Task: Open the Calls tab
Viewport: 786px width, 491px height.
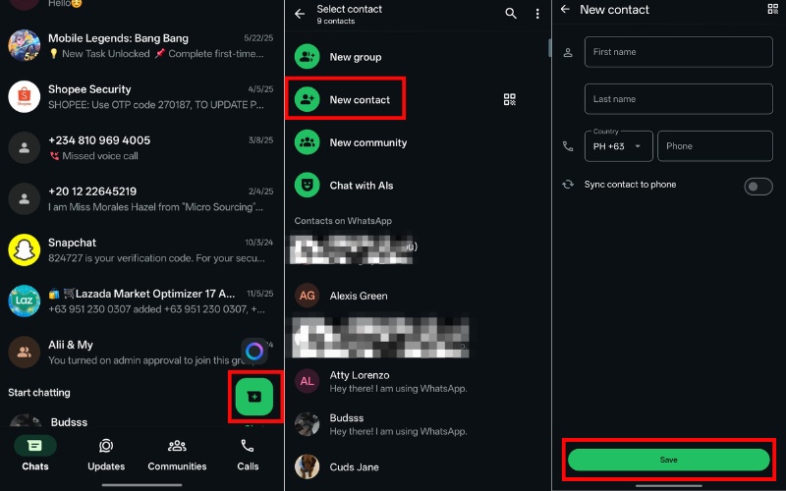Action: [x=248, y=455]
